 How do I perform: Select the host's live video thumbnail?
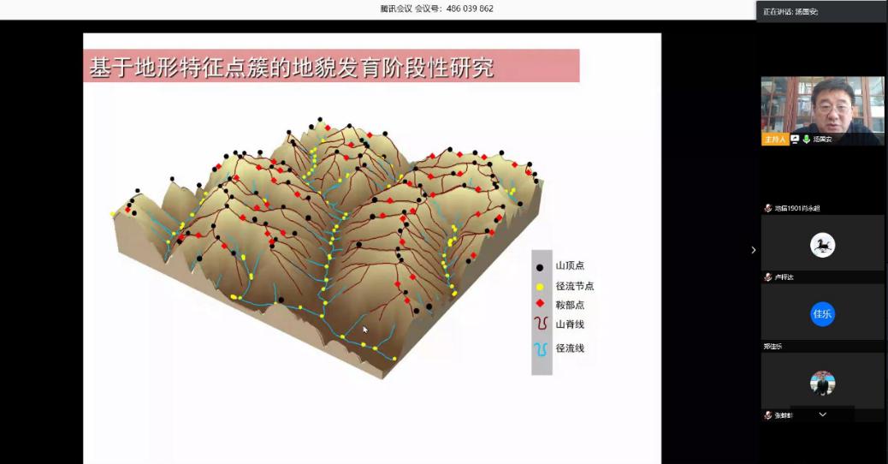[x=822, y=105]
